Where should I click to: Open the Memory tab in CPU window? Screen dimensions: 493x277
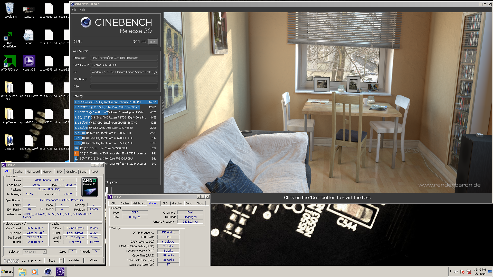(x=48, y=172)
